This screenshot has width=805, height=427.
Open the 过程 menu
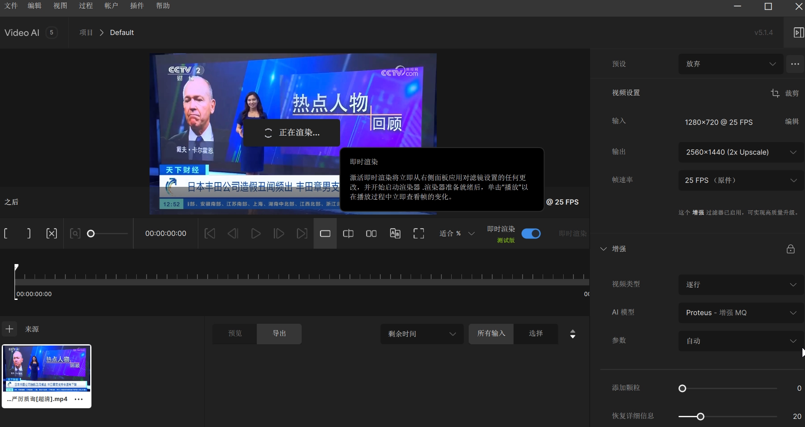click(x=86, y=6)
